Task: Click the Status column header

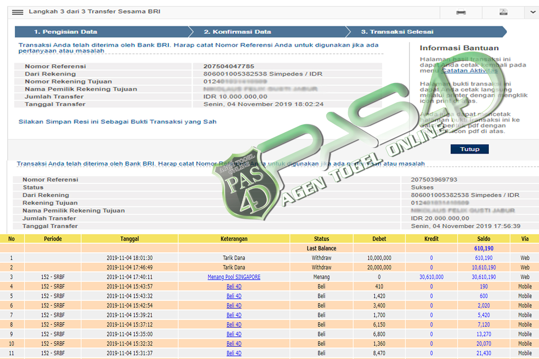Action: (322, 239)
